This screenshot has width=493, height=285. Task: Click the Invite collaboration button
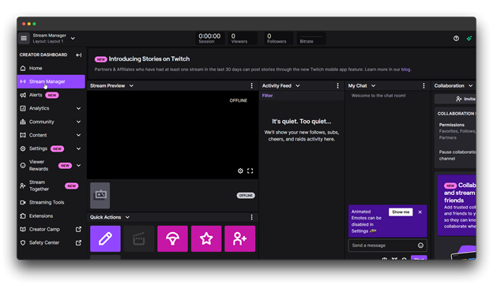click(x=455, y=99)
